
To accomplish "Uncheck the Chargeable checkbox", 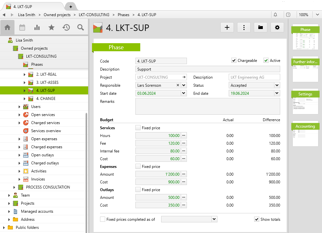I will point(234,61).
